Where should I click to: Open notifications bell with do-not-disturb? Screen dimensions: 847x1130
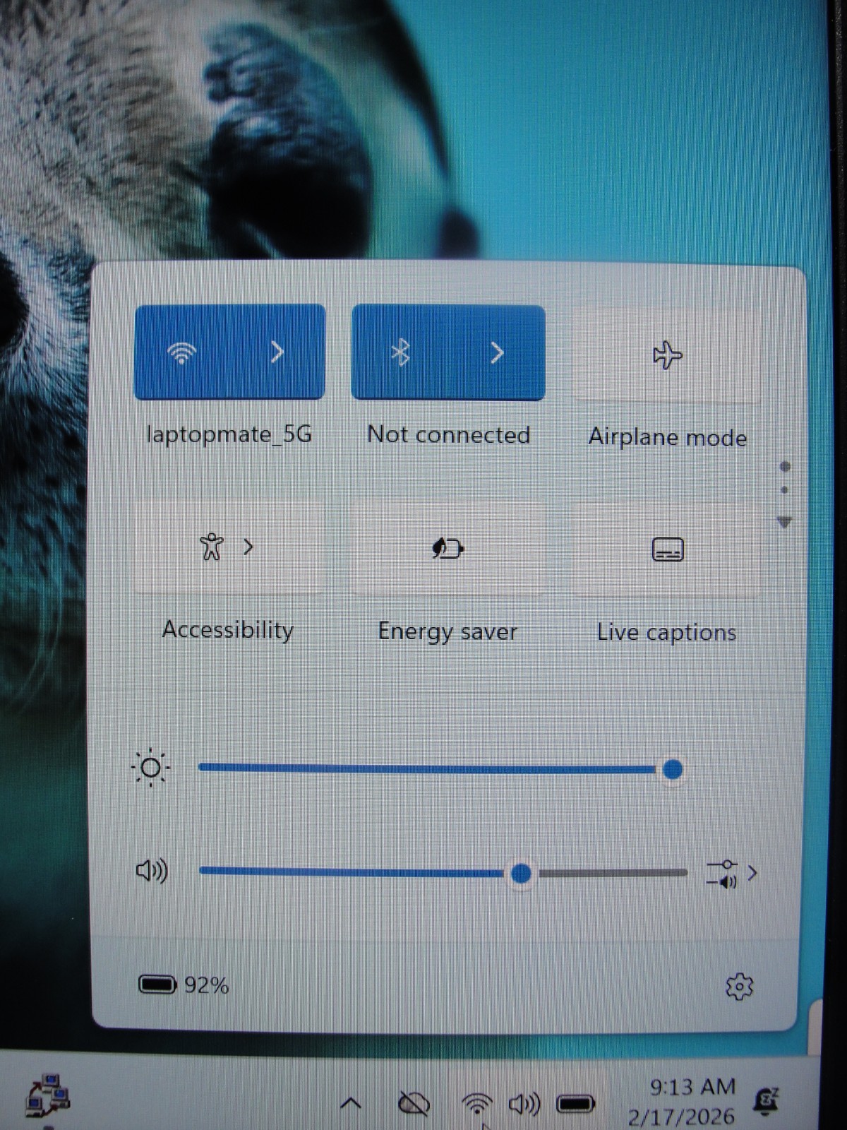(765, 1101)
